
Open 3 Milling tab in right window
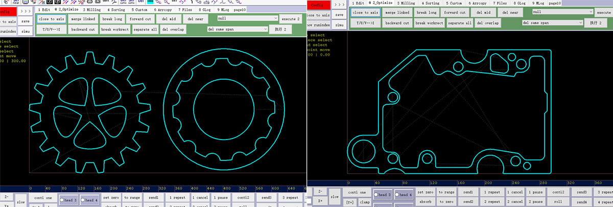406,3
